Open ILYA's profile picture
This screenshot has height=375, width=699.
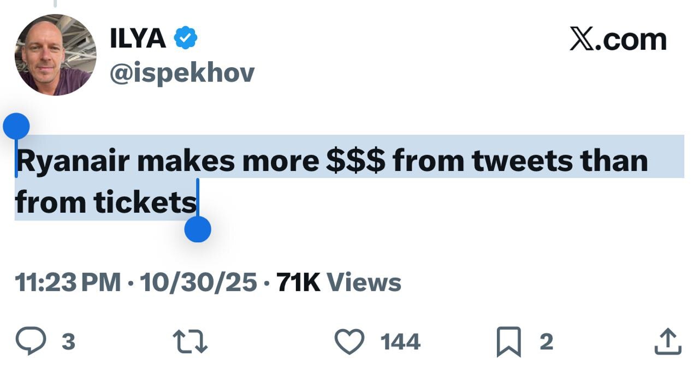(55, 55)
